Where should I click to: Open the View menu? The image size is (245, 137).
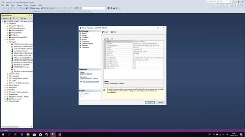[13, 5]
